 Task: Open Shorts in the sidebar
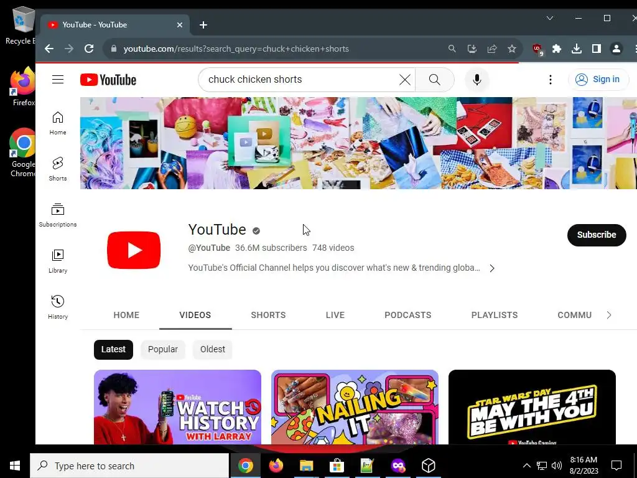58,169
